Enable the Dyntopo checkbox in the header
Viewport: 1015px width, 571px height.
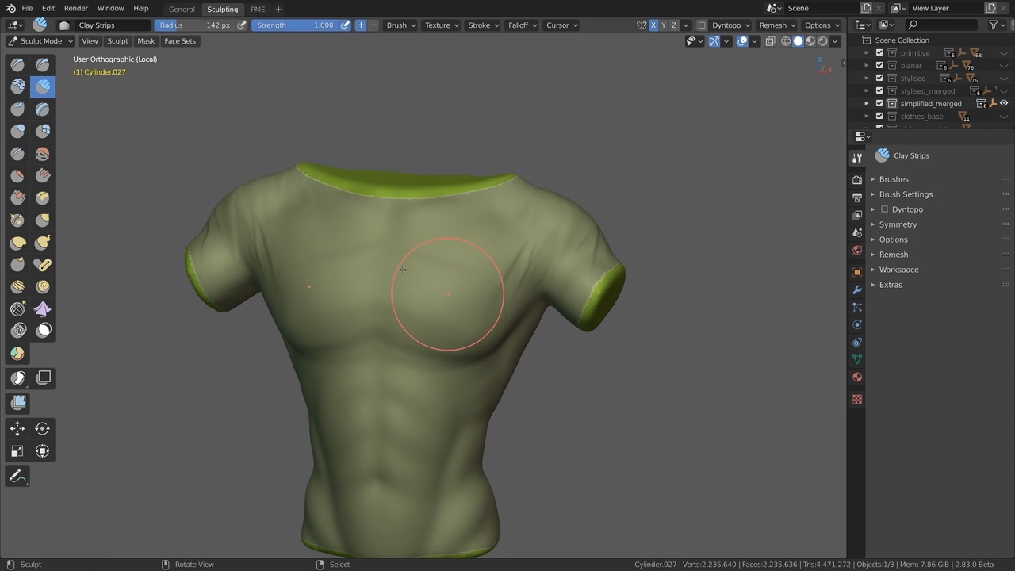point(702,25)
